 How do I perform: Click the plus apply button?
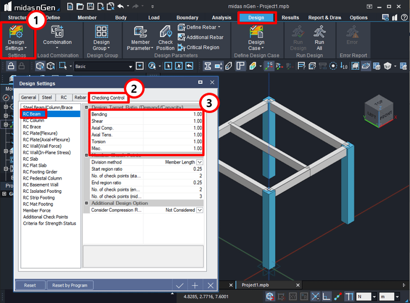click(x=195, y=286)
